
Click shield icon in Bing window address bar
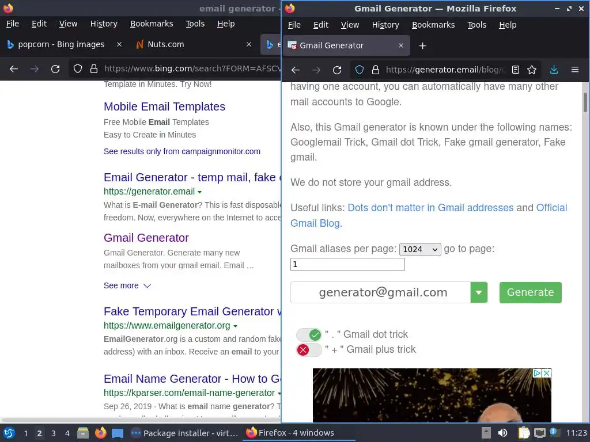click(x=78, y=69)
